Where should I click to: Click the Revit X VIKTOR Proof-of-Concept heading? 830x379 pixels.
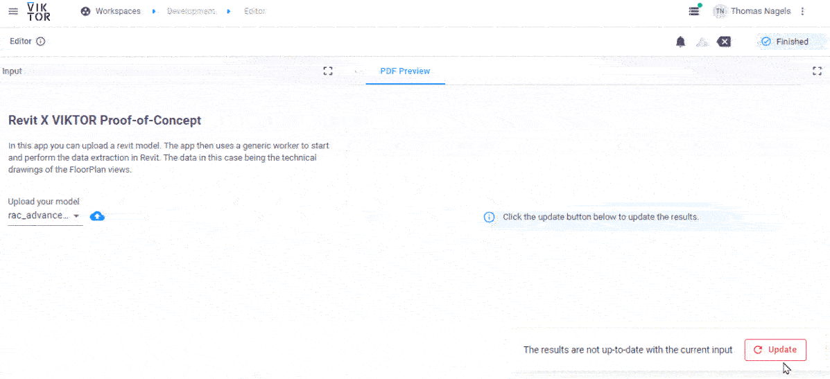point(105,120)
